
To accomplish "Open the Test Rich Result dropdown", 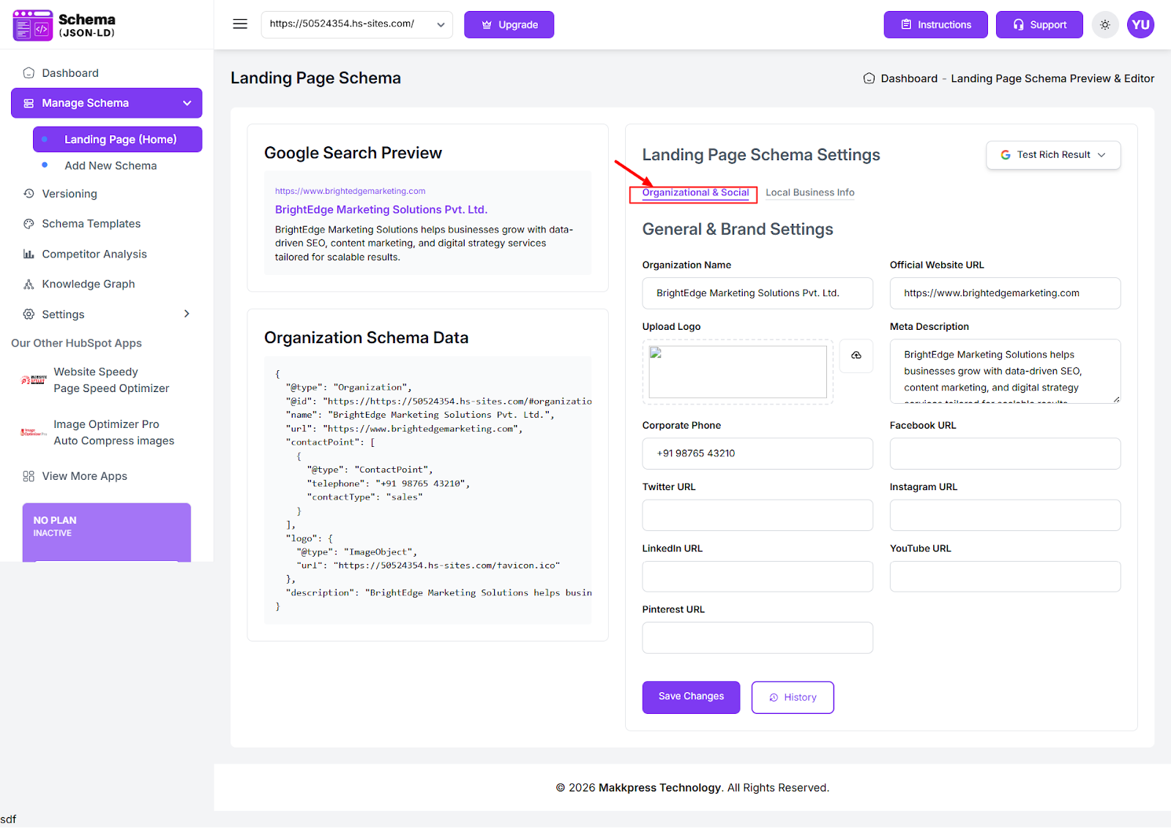I will click(x=1052, y=155).
